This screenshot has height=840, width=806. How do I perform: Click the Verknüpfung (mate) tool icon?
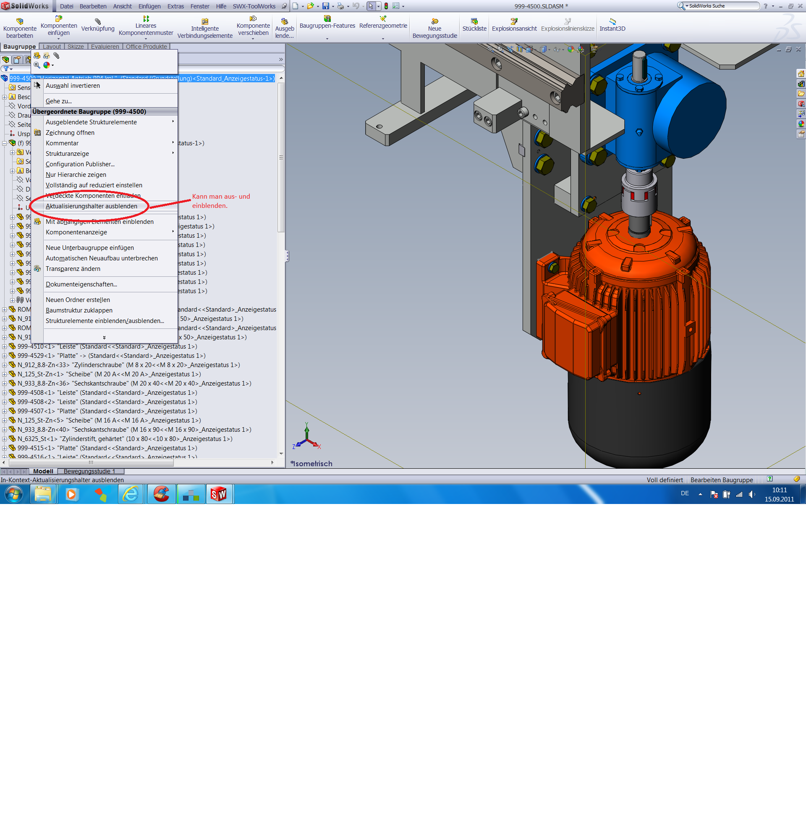pos(98,21)
